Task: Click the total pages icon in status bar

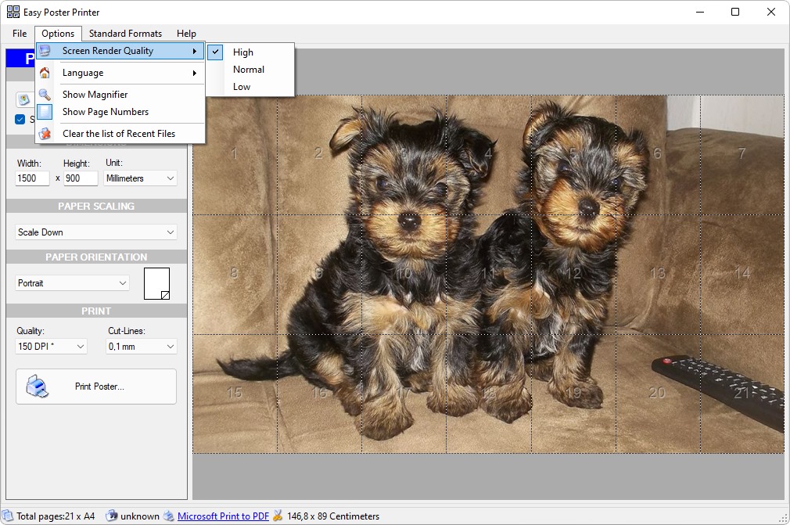Action: 8,516
